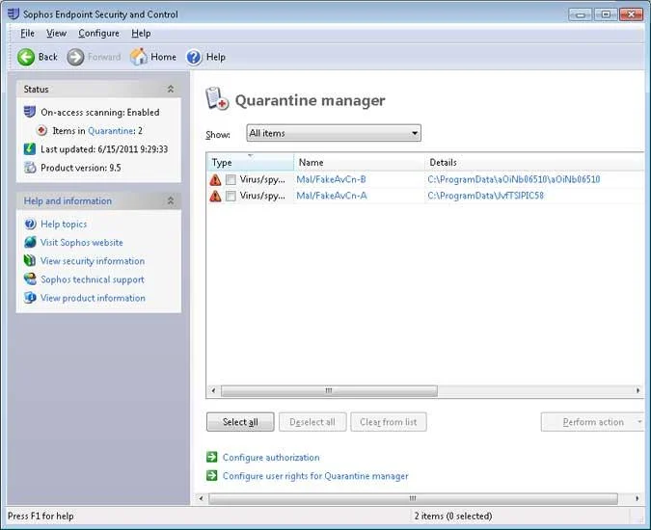Click the Product version icon
The height and width of the screenshot is (530, 651).
pos(30,168)
